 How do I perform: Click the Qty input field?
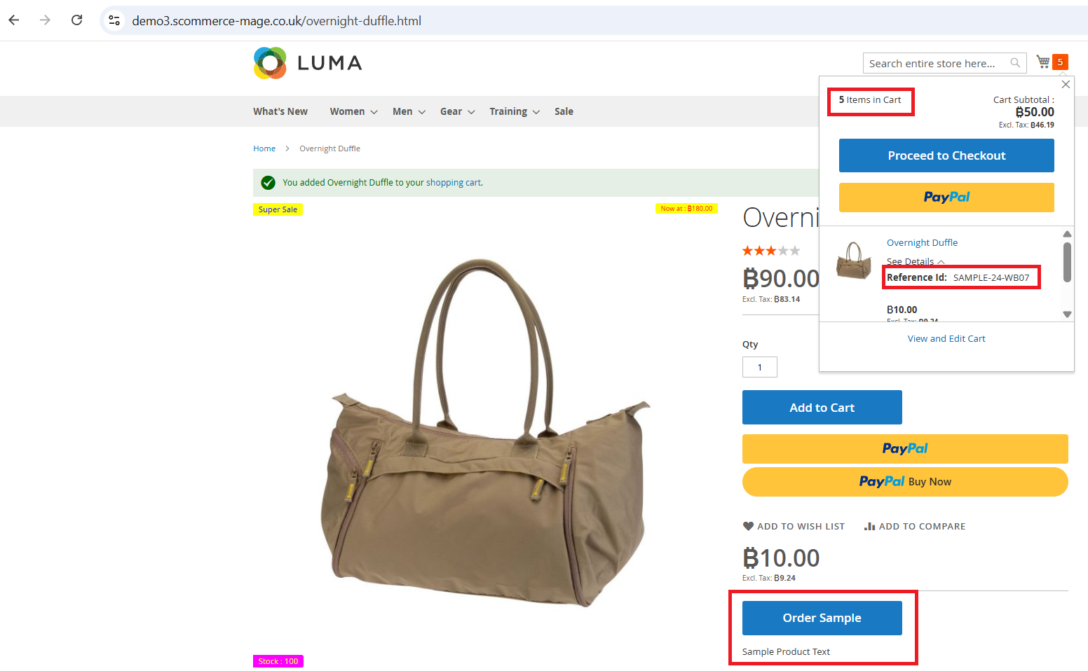click(760, 367)
